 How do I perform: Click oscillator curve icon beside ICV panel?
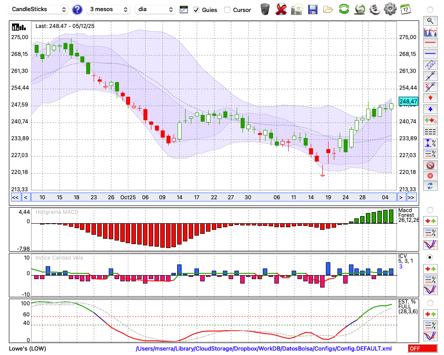tap(430, 290)
